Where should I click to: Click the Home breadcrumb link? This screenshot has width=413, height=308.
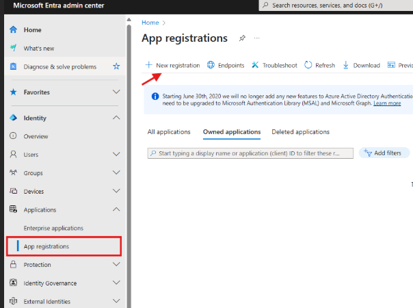[150, 23]
